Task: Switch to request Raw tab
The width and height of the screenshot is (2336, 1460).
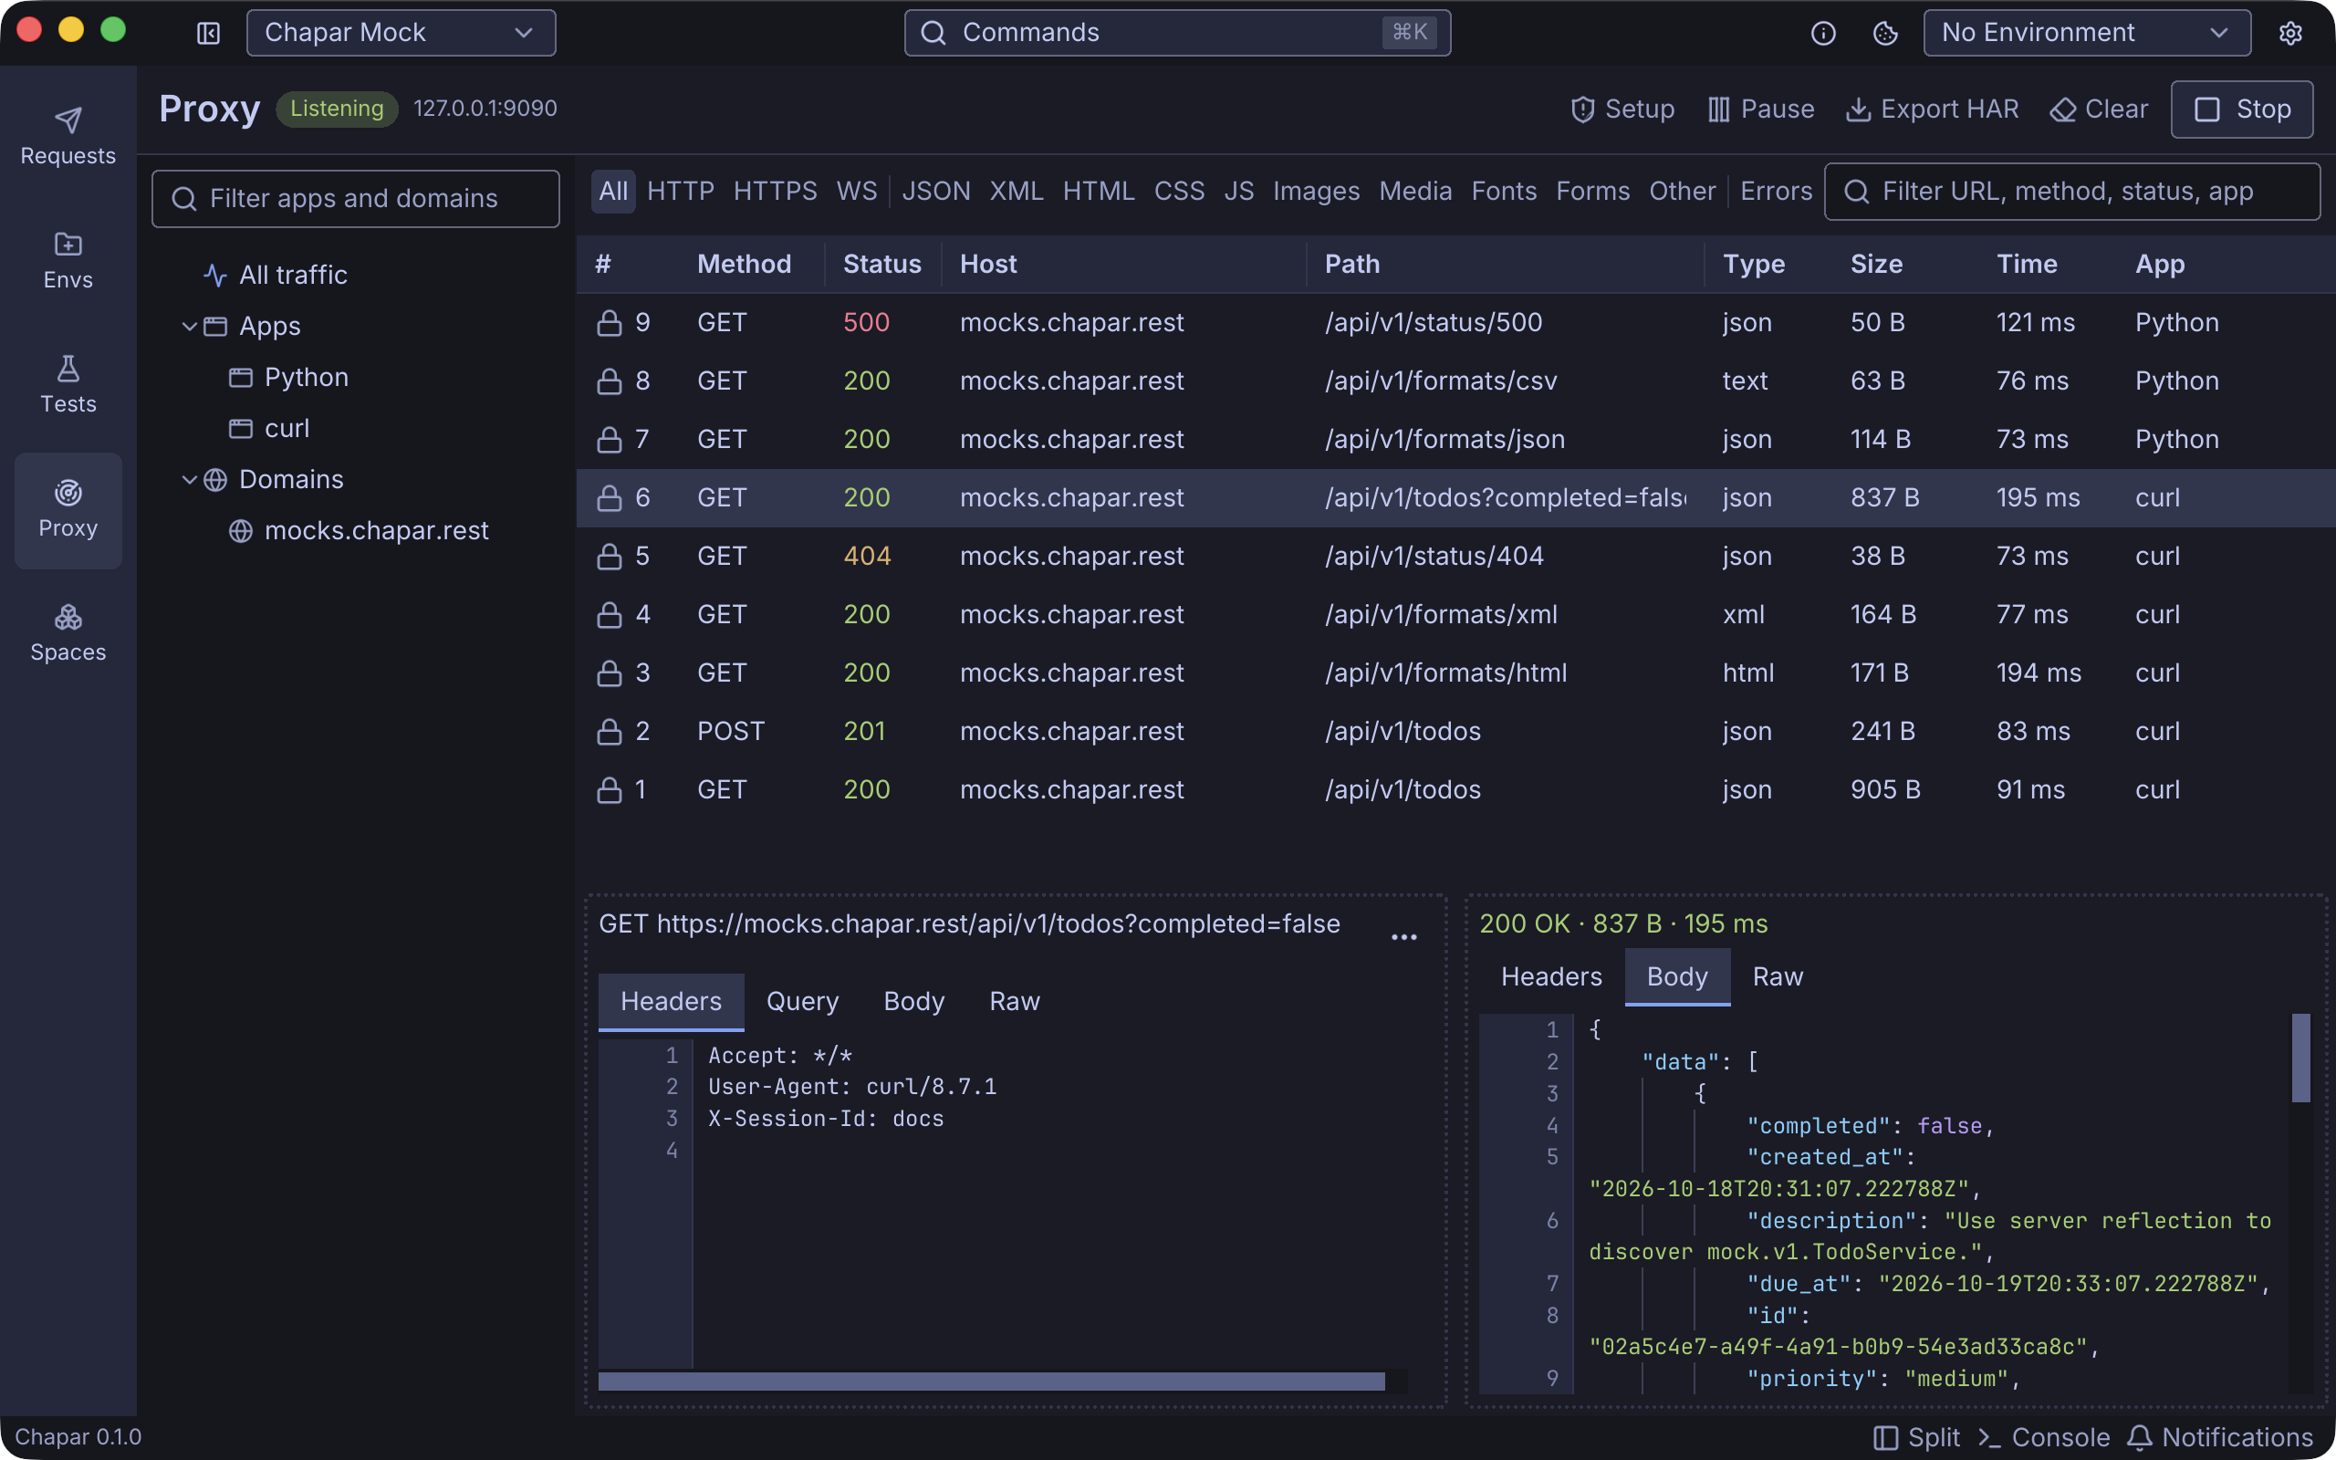Action: pos(1015,1001)
